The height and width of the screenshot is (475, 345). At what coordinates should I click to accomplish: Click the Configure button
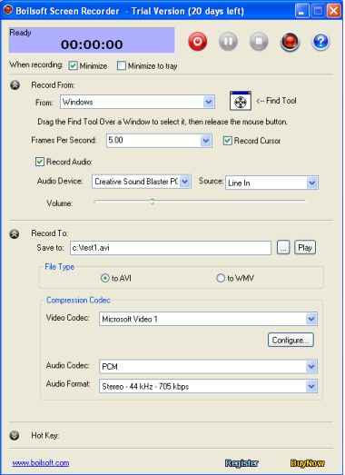[x=291, y=341]
